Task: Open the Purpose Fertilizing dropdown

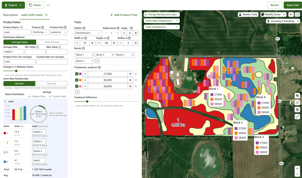Action: point(40,32)
